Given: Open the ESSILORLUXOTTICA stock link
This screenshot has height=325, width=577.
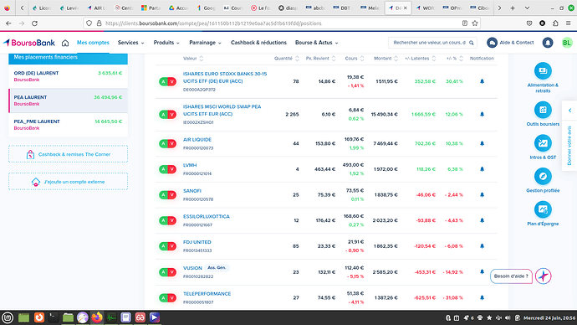Looking at the screenshot, I should pos(206,217).
